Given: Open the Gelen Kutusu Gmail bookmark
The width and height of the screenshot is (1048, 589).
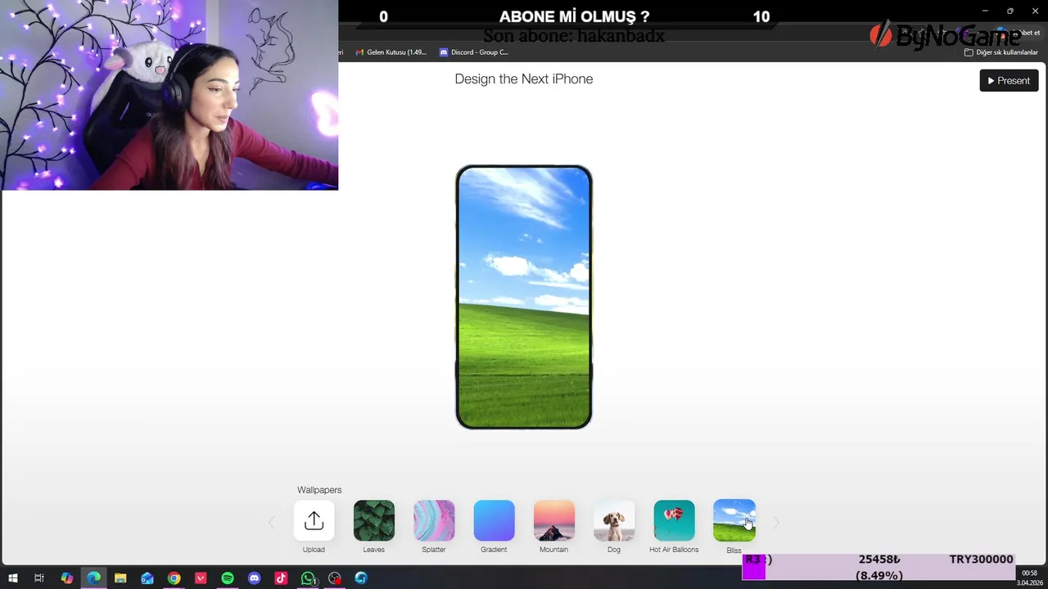Looking at the screenshot, I should tap(391, 52).
